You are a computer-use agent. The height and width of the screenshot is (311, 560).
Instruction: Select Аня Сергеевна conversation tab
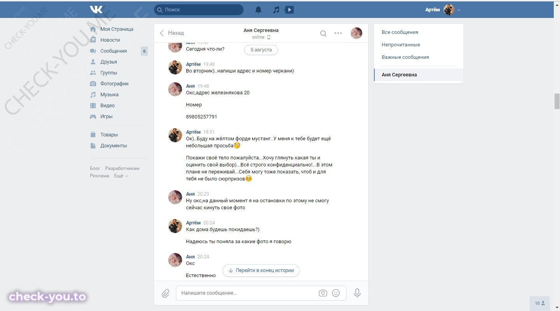coord(419,75)
